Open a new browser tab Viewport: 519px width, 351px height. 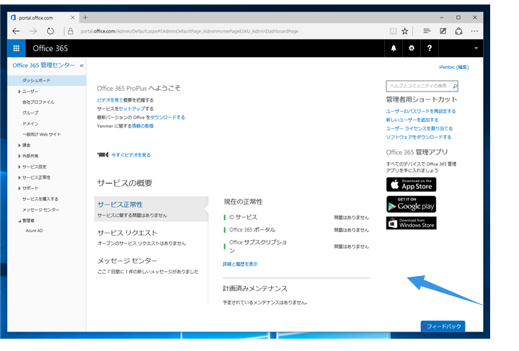(x=85, y=17)
